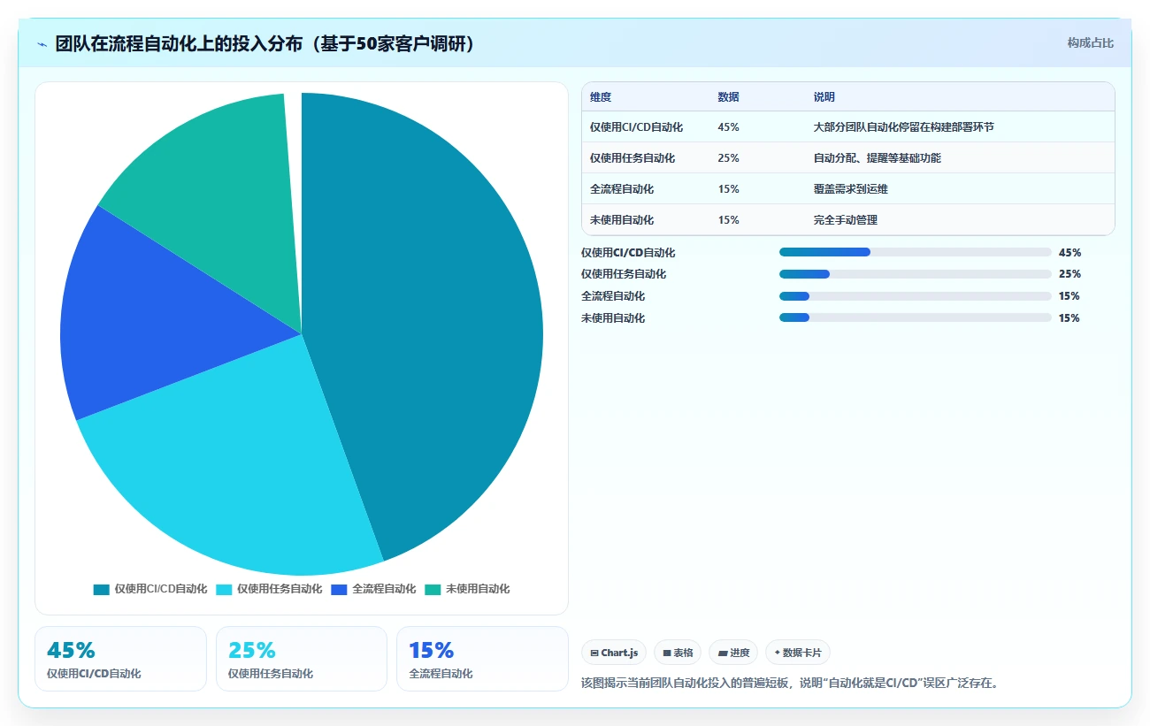
Task: Click the 数据 column header
Action: coord(728,97)
